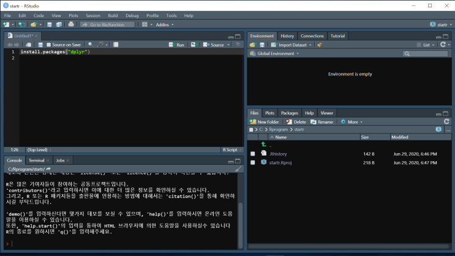Go to the parent directory up arrow
The height and width of the screenshot is (256, 455).
click(x=263, y=145)
